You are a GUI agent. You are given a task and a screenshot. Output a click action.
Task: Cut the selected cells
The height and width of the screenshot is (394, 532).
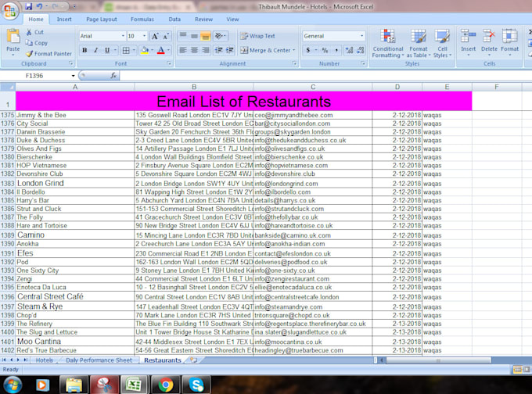(x=34, y=32)
